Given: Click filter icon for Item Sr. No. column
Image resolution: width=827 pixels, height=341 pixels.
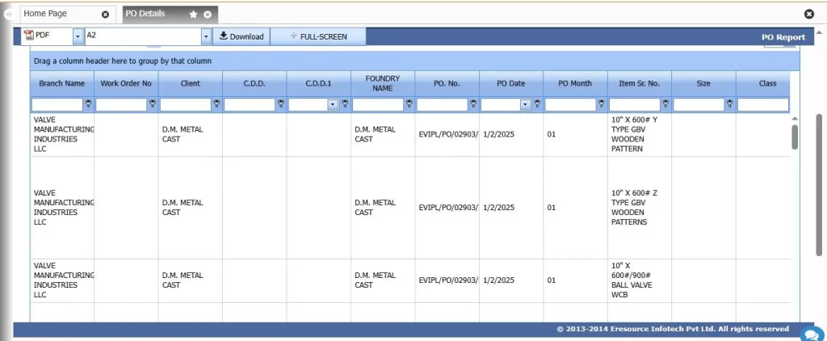Looking at the screenshot, I should pos(665,104).
